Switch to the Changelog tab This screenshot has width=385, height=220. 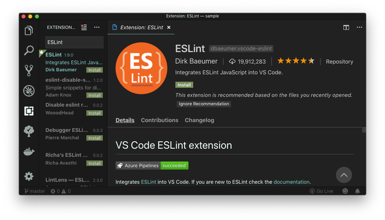pos(199,120)
